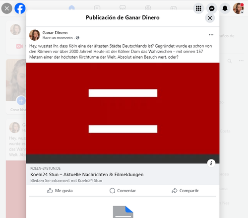Open the apps grid menu

198,8
